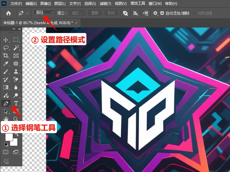Click the foreground color swatch
The image size is (230, 172).
tap(9, 137)
